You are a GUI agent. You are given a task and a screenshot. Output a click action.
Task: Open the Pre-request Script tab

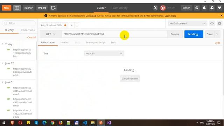pyautogui.click(x=96, y=42)
